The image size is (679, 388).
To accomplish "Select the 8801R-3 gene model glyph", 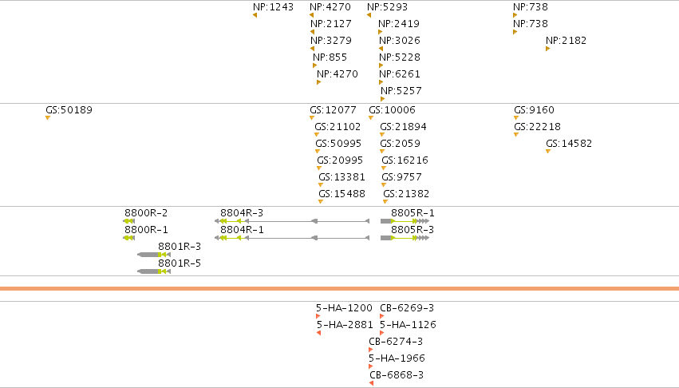I will (x=154, y=255).
